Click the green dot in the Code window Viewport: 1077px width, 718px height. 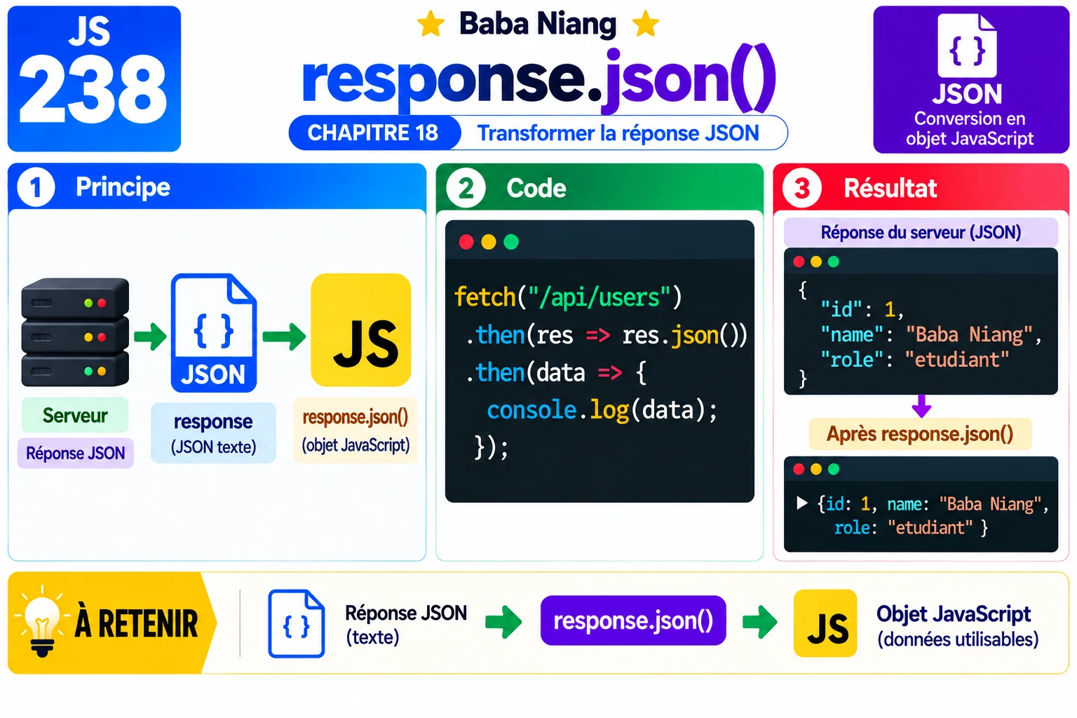[511, 242]
